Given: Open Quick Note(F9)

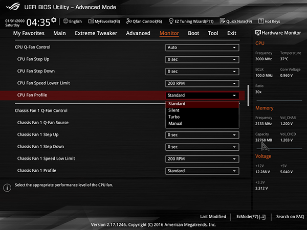Looking at the screenshot, I should pyautogui.click(x=236, y=21).
